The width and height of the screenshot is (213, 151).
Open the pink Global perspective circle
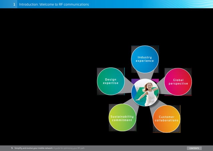[178, 82]
